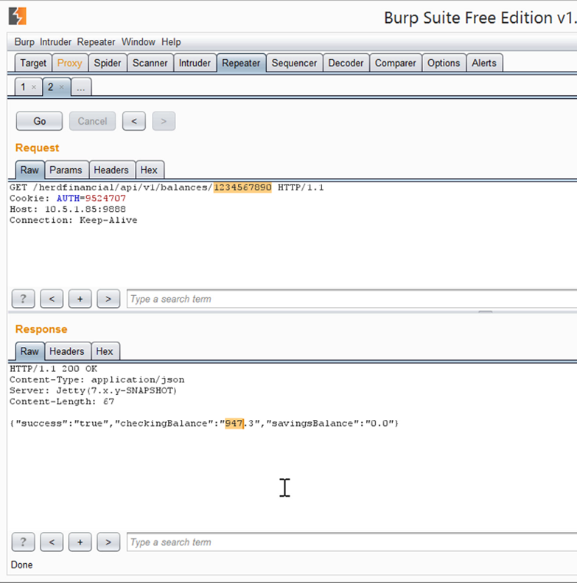Select the Repeater tool tab
577x583 pixels.
pyautogui.click(x=241, y=63)
